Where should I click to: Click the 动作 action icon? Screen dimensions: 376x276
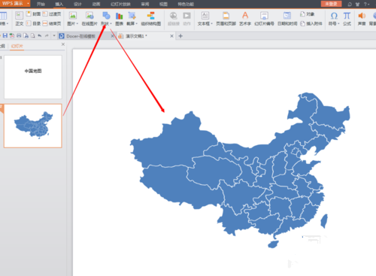pos(186,16)
